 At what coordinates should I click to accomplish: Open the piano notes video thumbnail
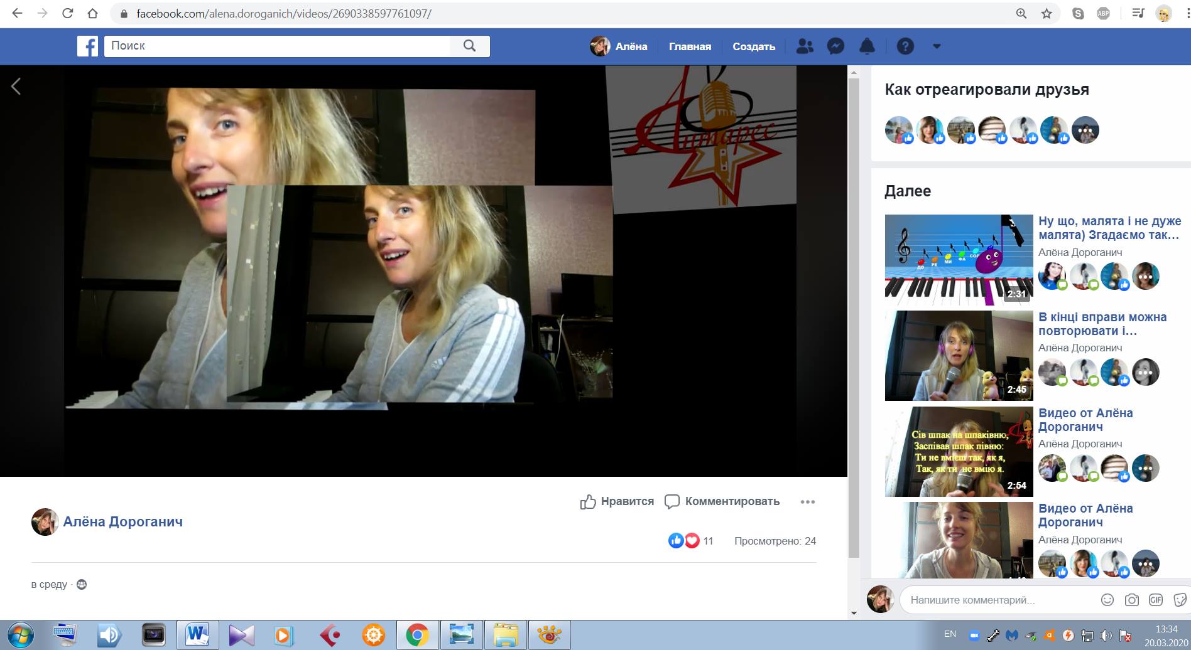tap(959, 260)
